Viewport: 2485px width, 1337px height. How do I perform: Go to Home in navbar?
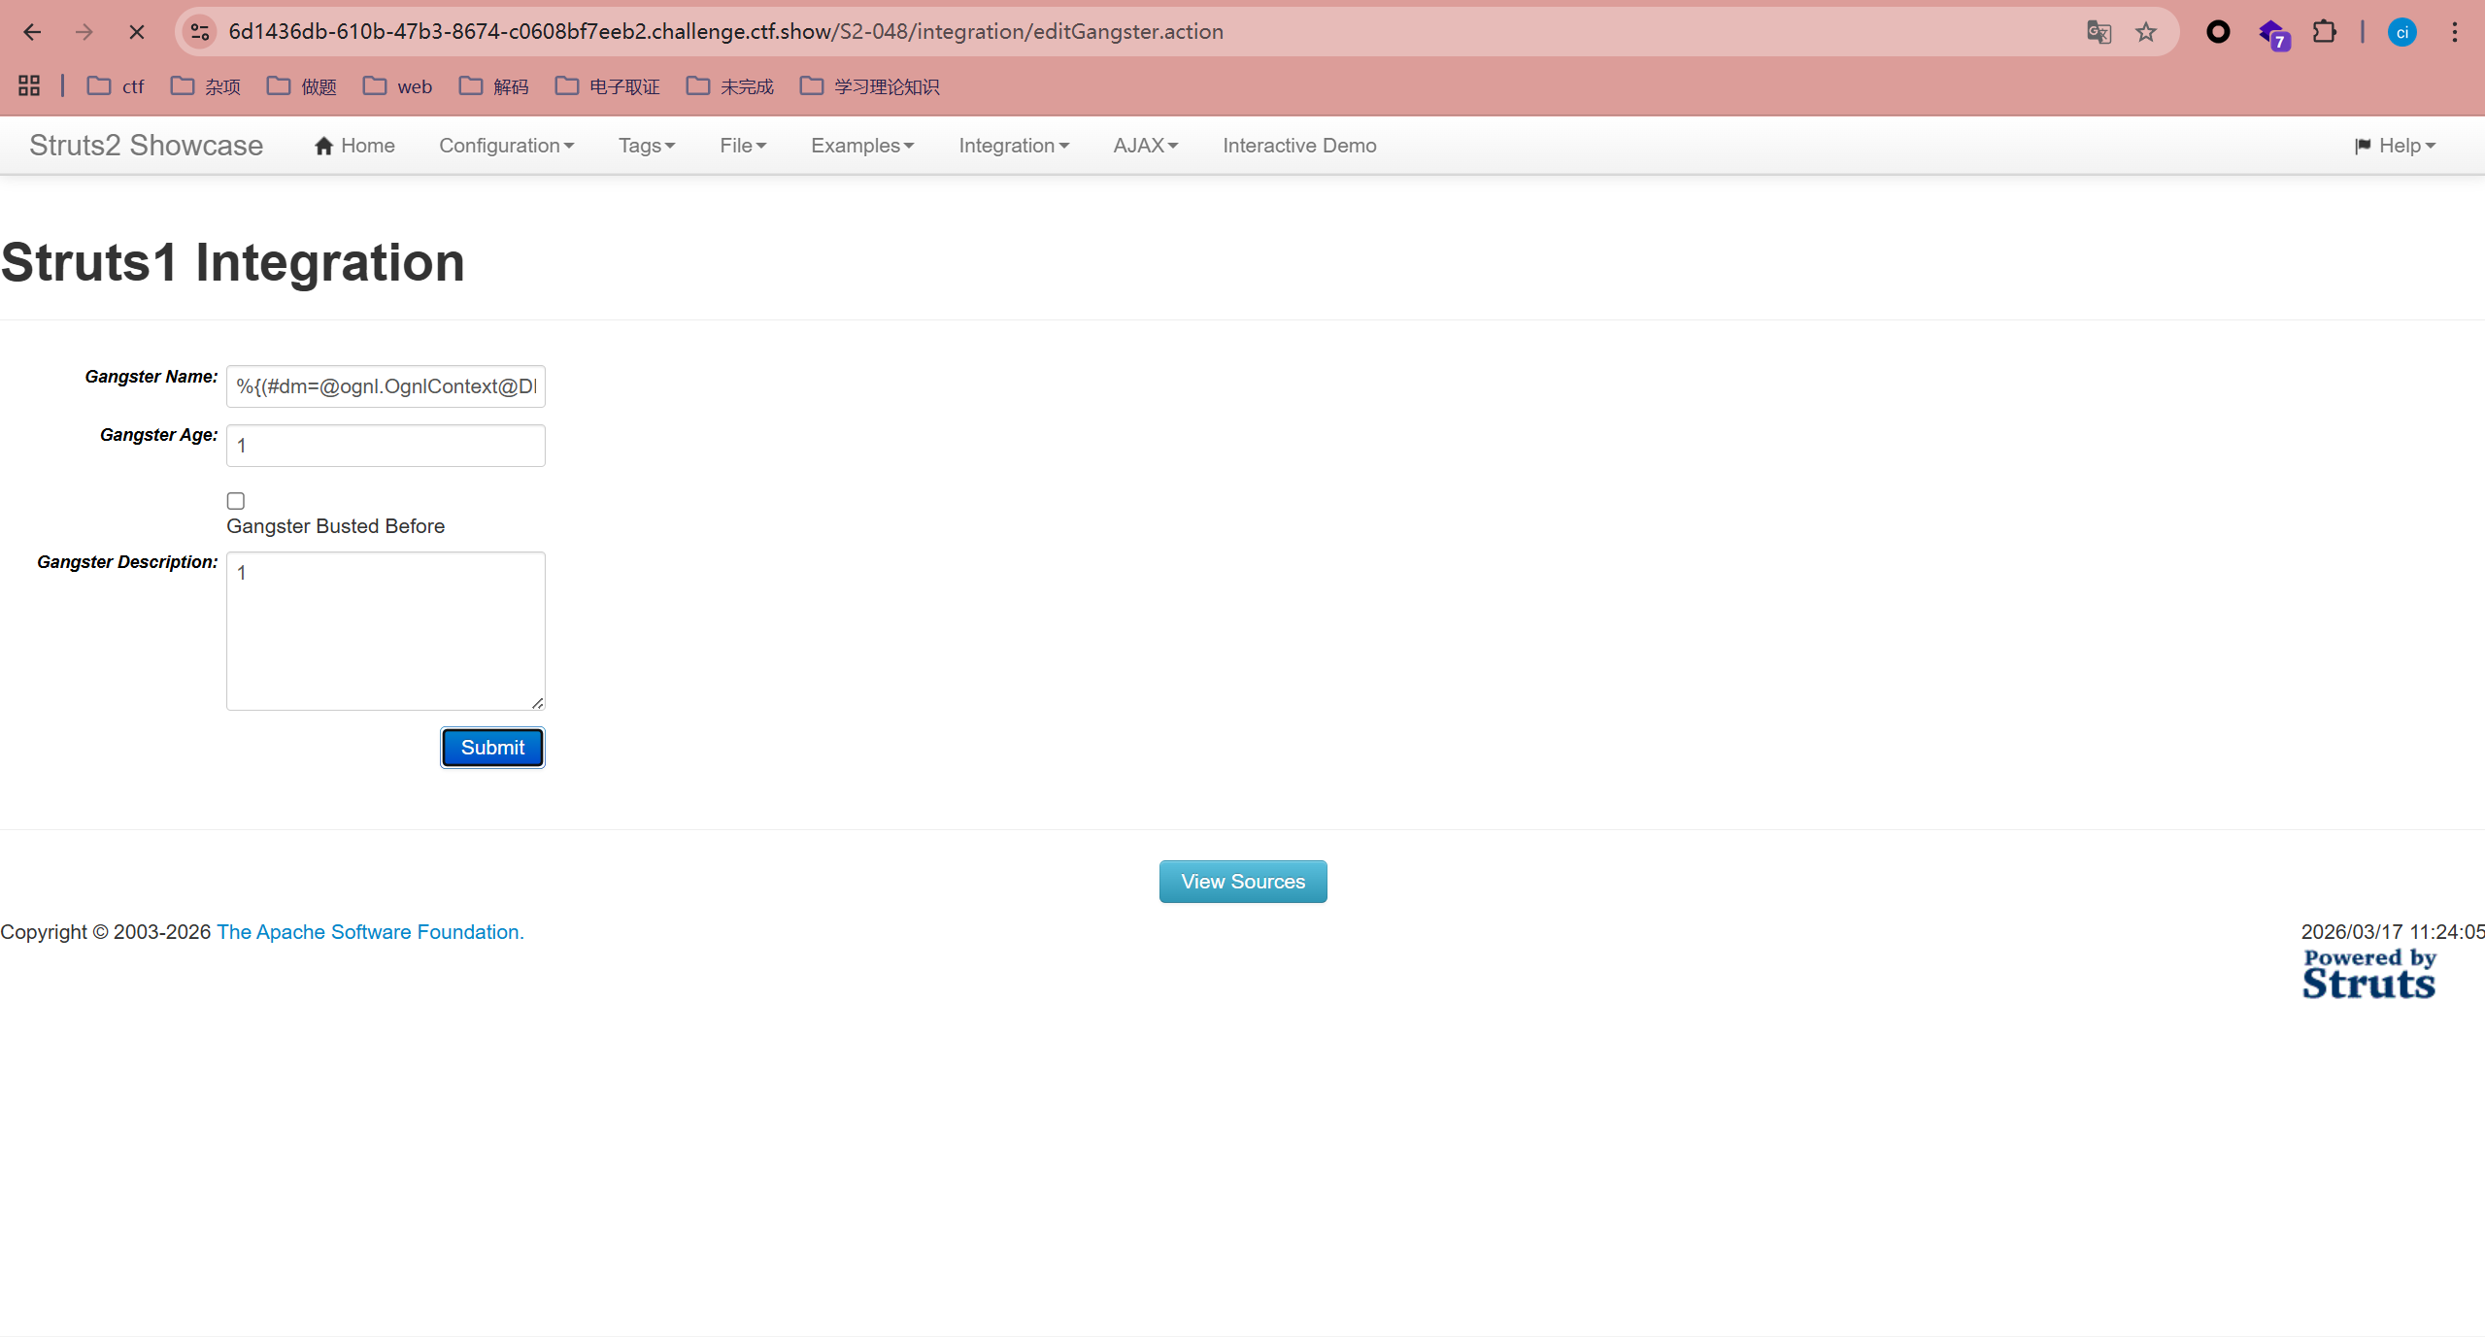coord(354,146)
